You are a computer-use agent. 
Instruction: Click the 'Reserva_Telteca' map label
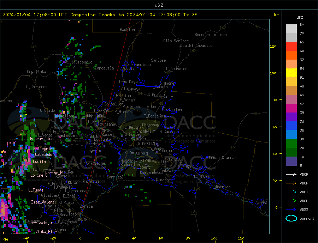[211, 35]
